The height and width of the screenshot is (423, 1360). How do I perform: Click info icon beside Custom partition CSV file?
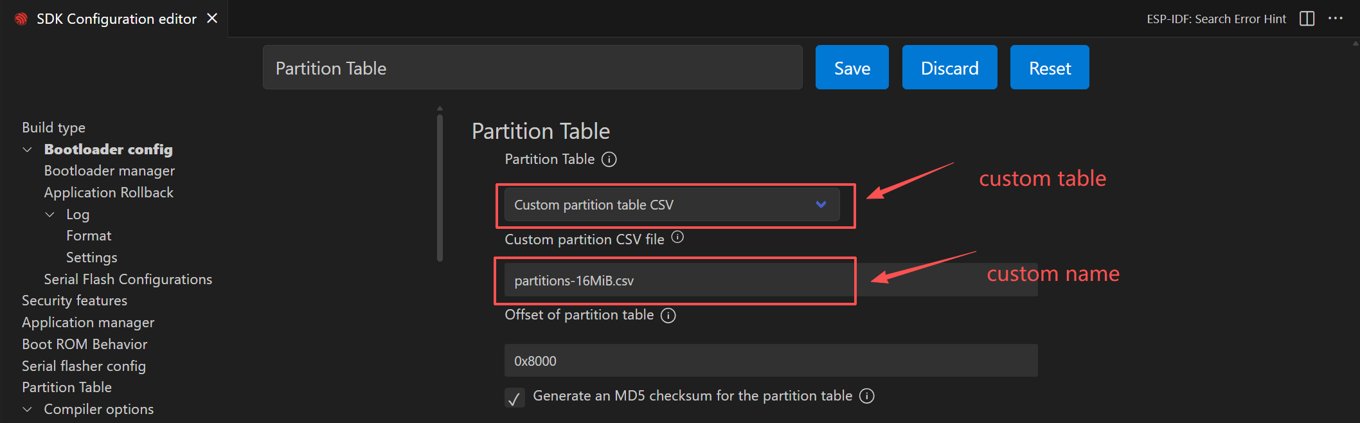point(677,237)
